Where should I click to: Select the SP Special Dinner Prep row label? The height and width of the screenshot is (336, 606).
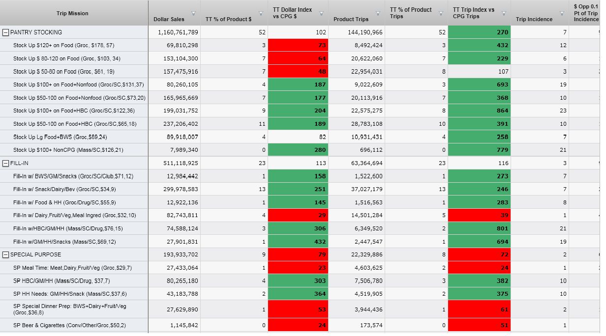pyautogui.click(x=69, y=309)
